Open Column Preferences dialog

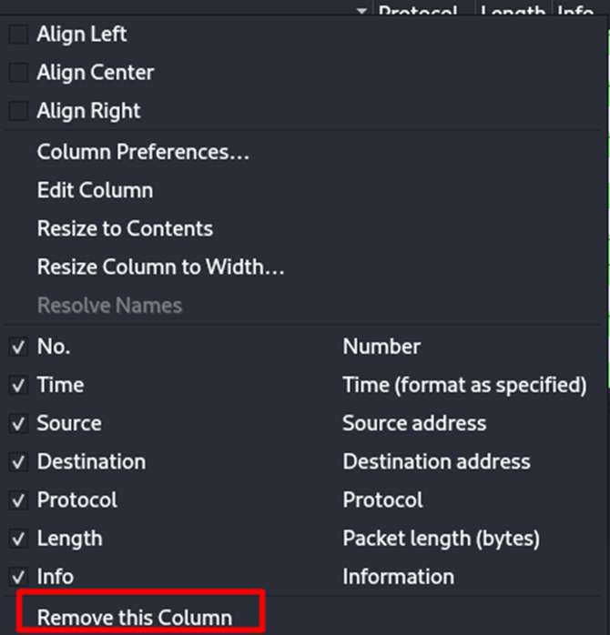pyautogui.click(x=143, y=152)
